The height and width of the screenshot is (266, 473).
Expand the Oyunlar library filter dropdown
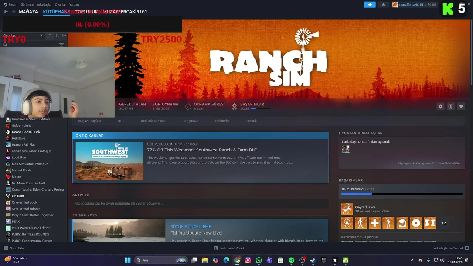(23, 35)
